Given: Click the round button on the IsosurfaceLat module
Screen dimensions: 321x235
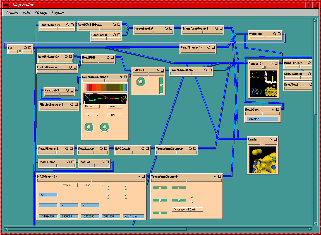Looking at the screenshot, I should tap(166, 28).
